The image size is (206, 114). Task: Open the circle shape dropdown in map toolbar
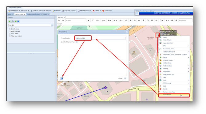pyautogui.click(x=97, y=21)
